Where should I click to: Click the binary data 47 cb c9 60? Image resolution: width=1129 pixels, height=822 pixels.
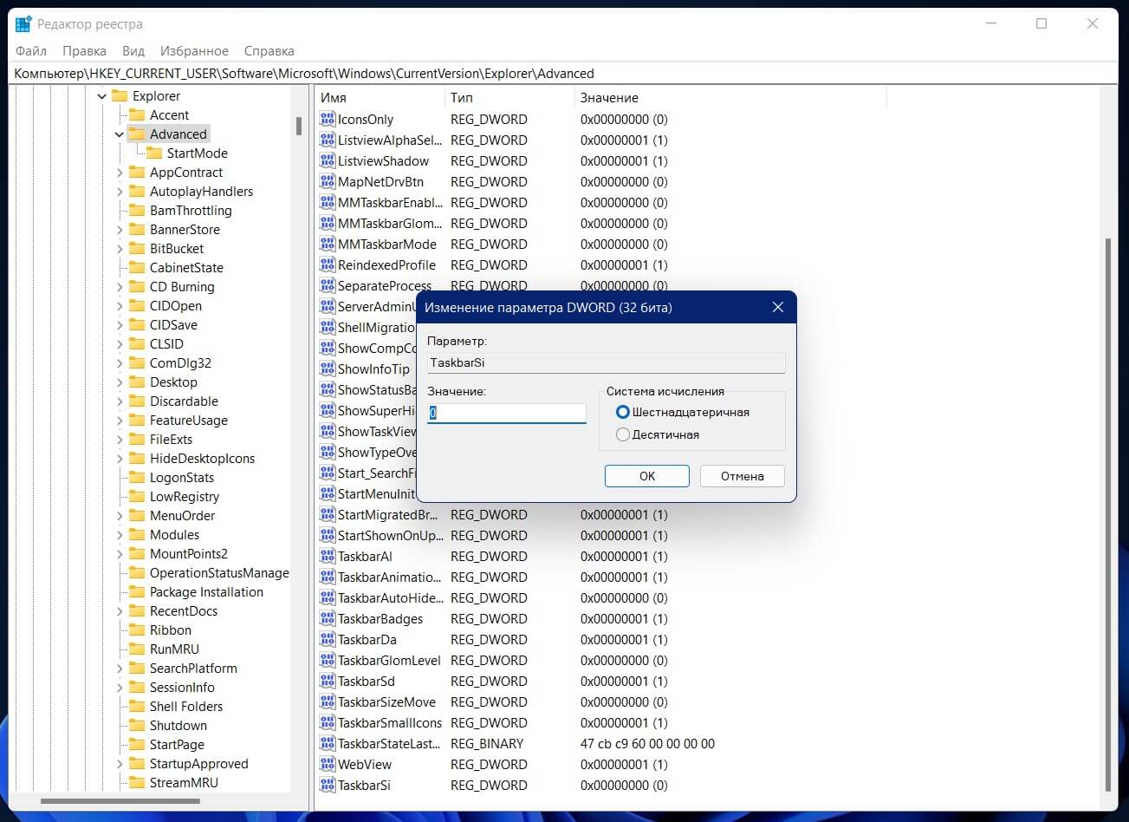[x=647, y=743]
